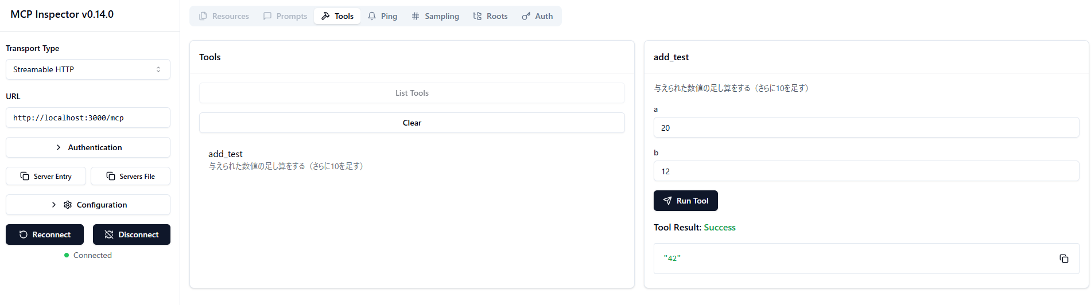Click the Roots folder-tree icon

point(477,16)
